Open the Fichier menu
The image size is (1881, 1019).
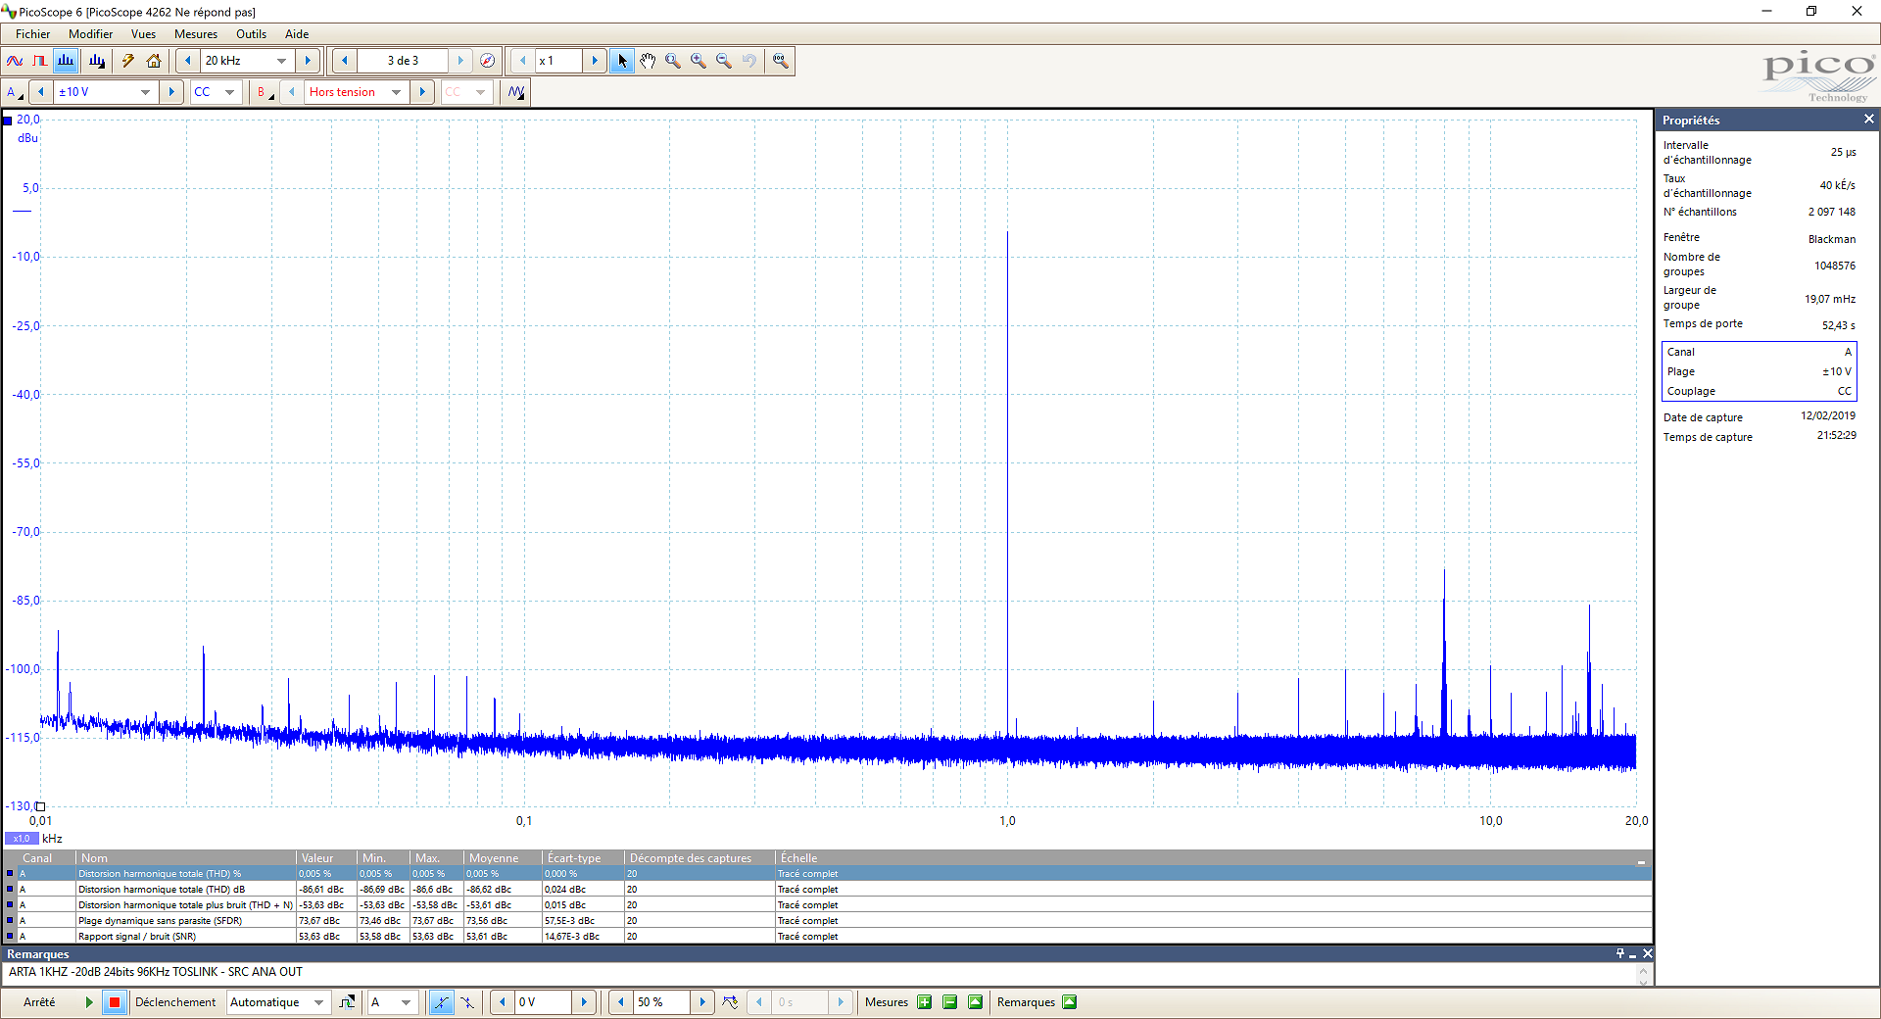click(32, 34)
